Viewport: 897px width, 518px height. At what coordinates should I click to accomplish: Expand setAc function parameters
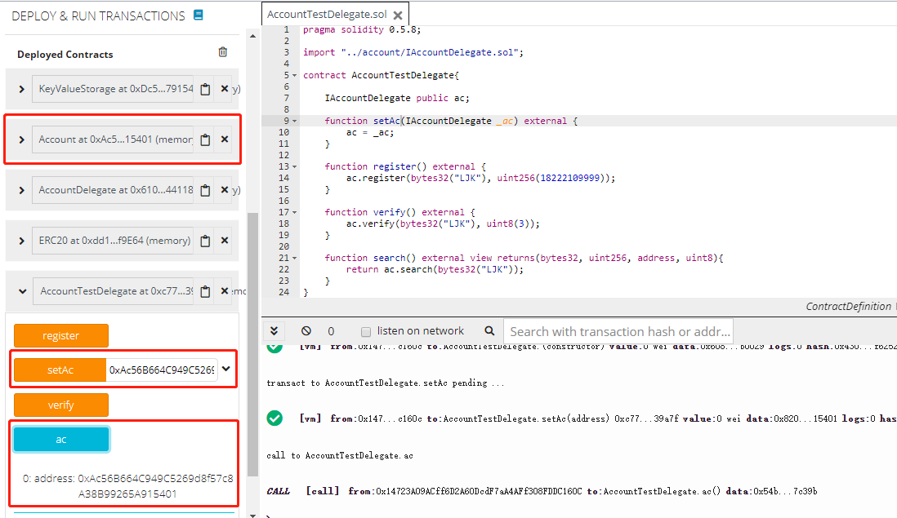226,369
